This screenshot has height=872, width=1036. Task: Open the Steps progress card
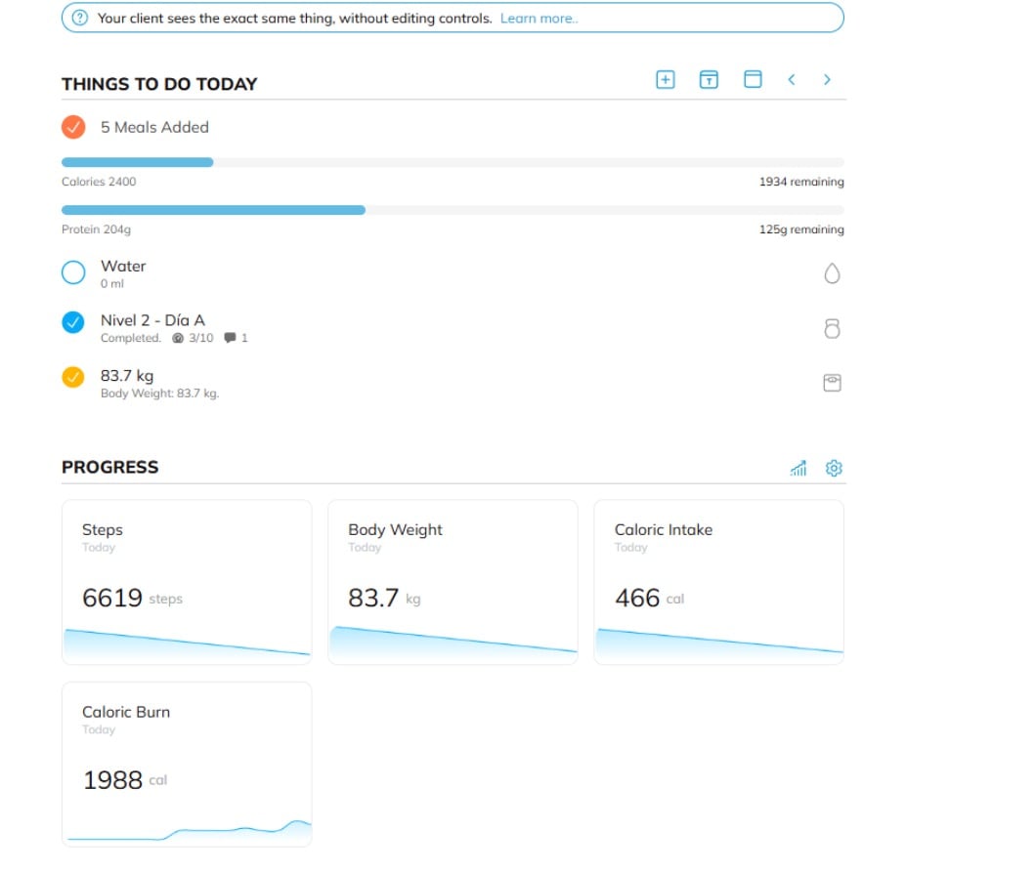187,581
